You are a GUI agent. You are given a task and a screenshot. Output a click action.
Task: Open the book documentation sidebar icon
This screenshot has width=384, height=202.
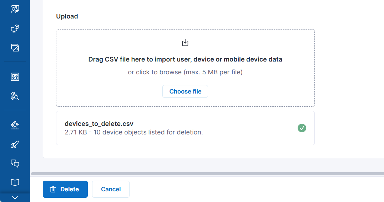point(15,182)
